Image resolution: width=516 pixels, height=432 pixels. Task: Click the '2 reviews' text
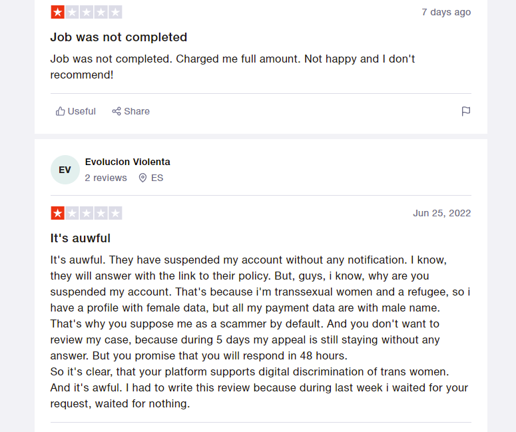click(106, 178)
